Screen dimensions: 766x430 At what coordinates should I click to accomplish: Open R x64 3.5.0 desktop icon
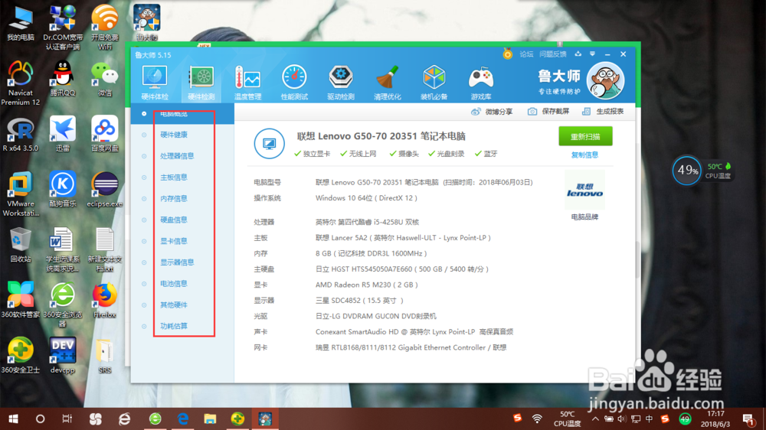pos(21,134)
